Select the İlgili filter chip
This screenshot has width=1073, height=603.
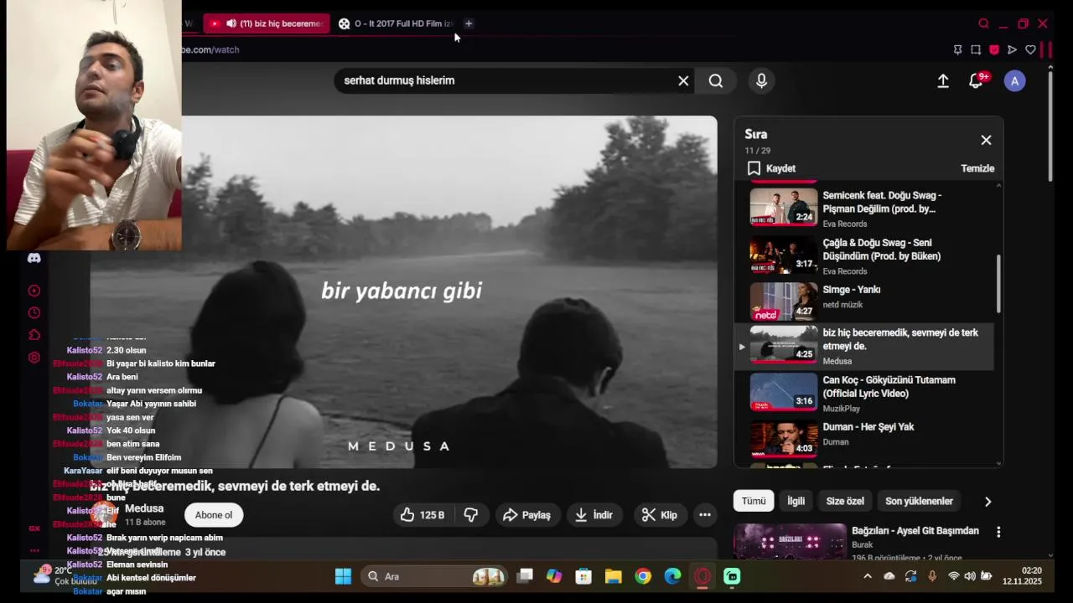click(796, 501)
